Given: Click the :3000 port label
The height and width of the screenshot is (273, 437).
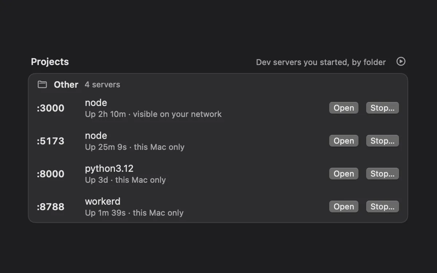Looking at the screenshot, I should click(51, 108).
